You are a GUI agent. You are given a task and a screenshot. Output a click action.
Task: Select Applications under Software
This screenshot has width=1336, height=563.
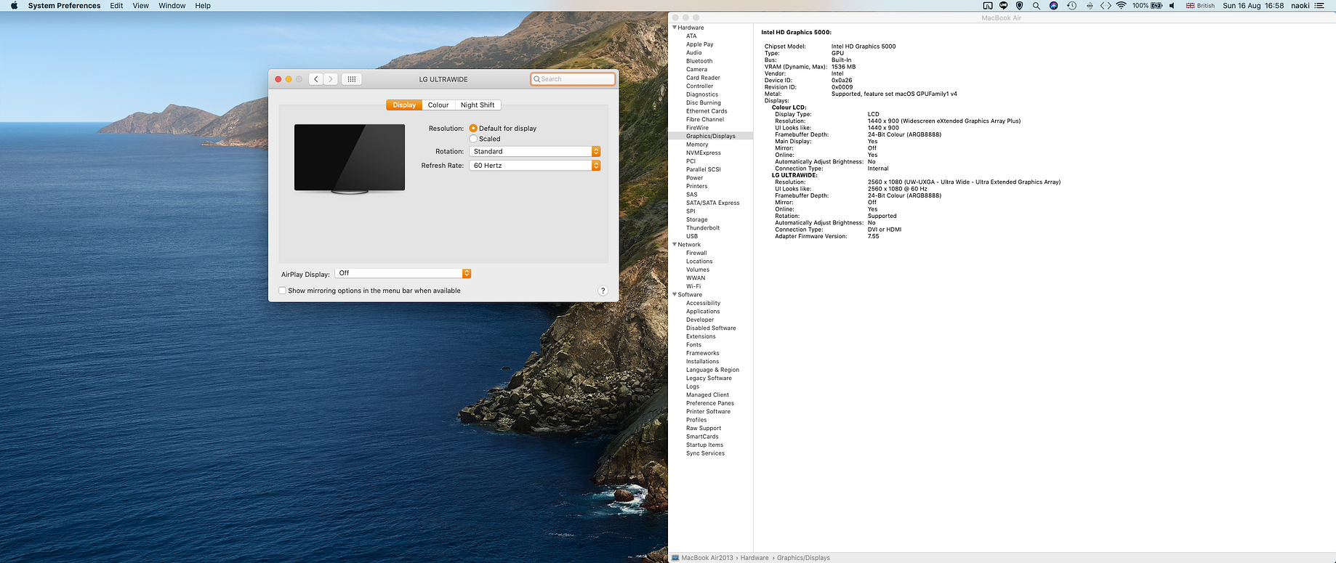coord(703,312)
